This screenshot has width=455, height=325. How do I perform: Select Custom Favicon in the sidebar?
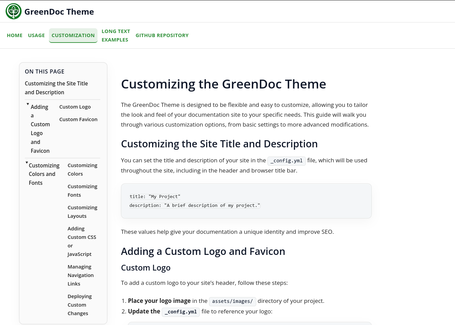78,119
